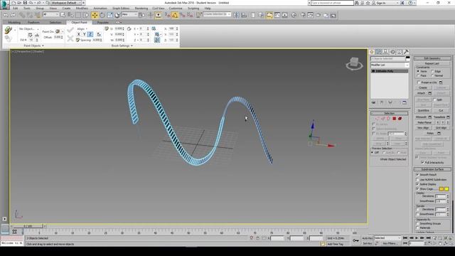Click the Undo arrow in main toolbar
This screenshot has height=256, width=455.
pyautogui.click(x=6, y=15)
